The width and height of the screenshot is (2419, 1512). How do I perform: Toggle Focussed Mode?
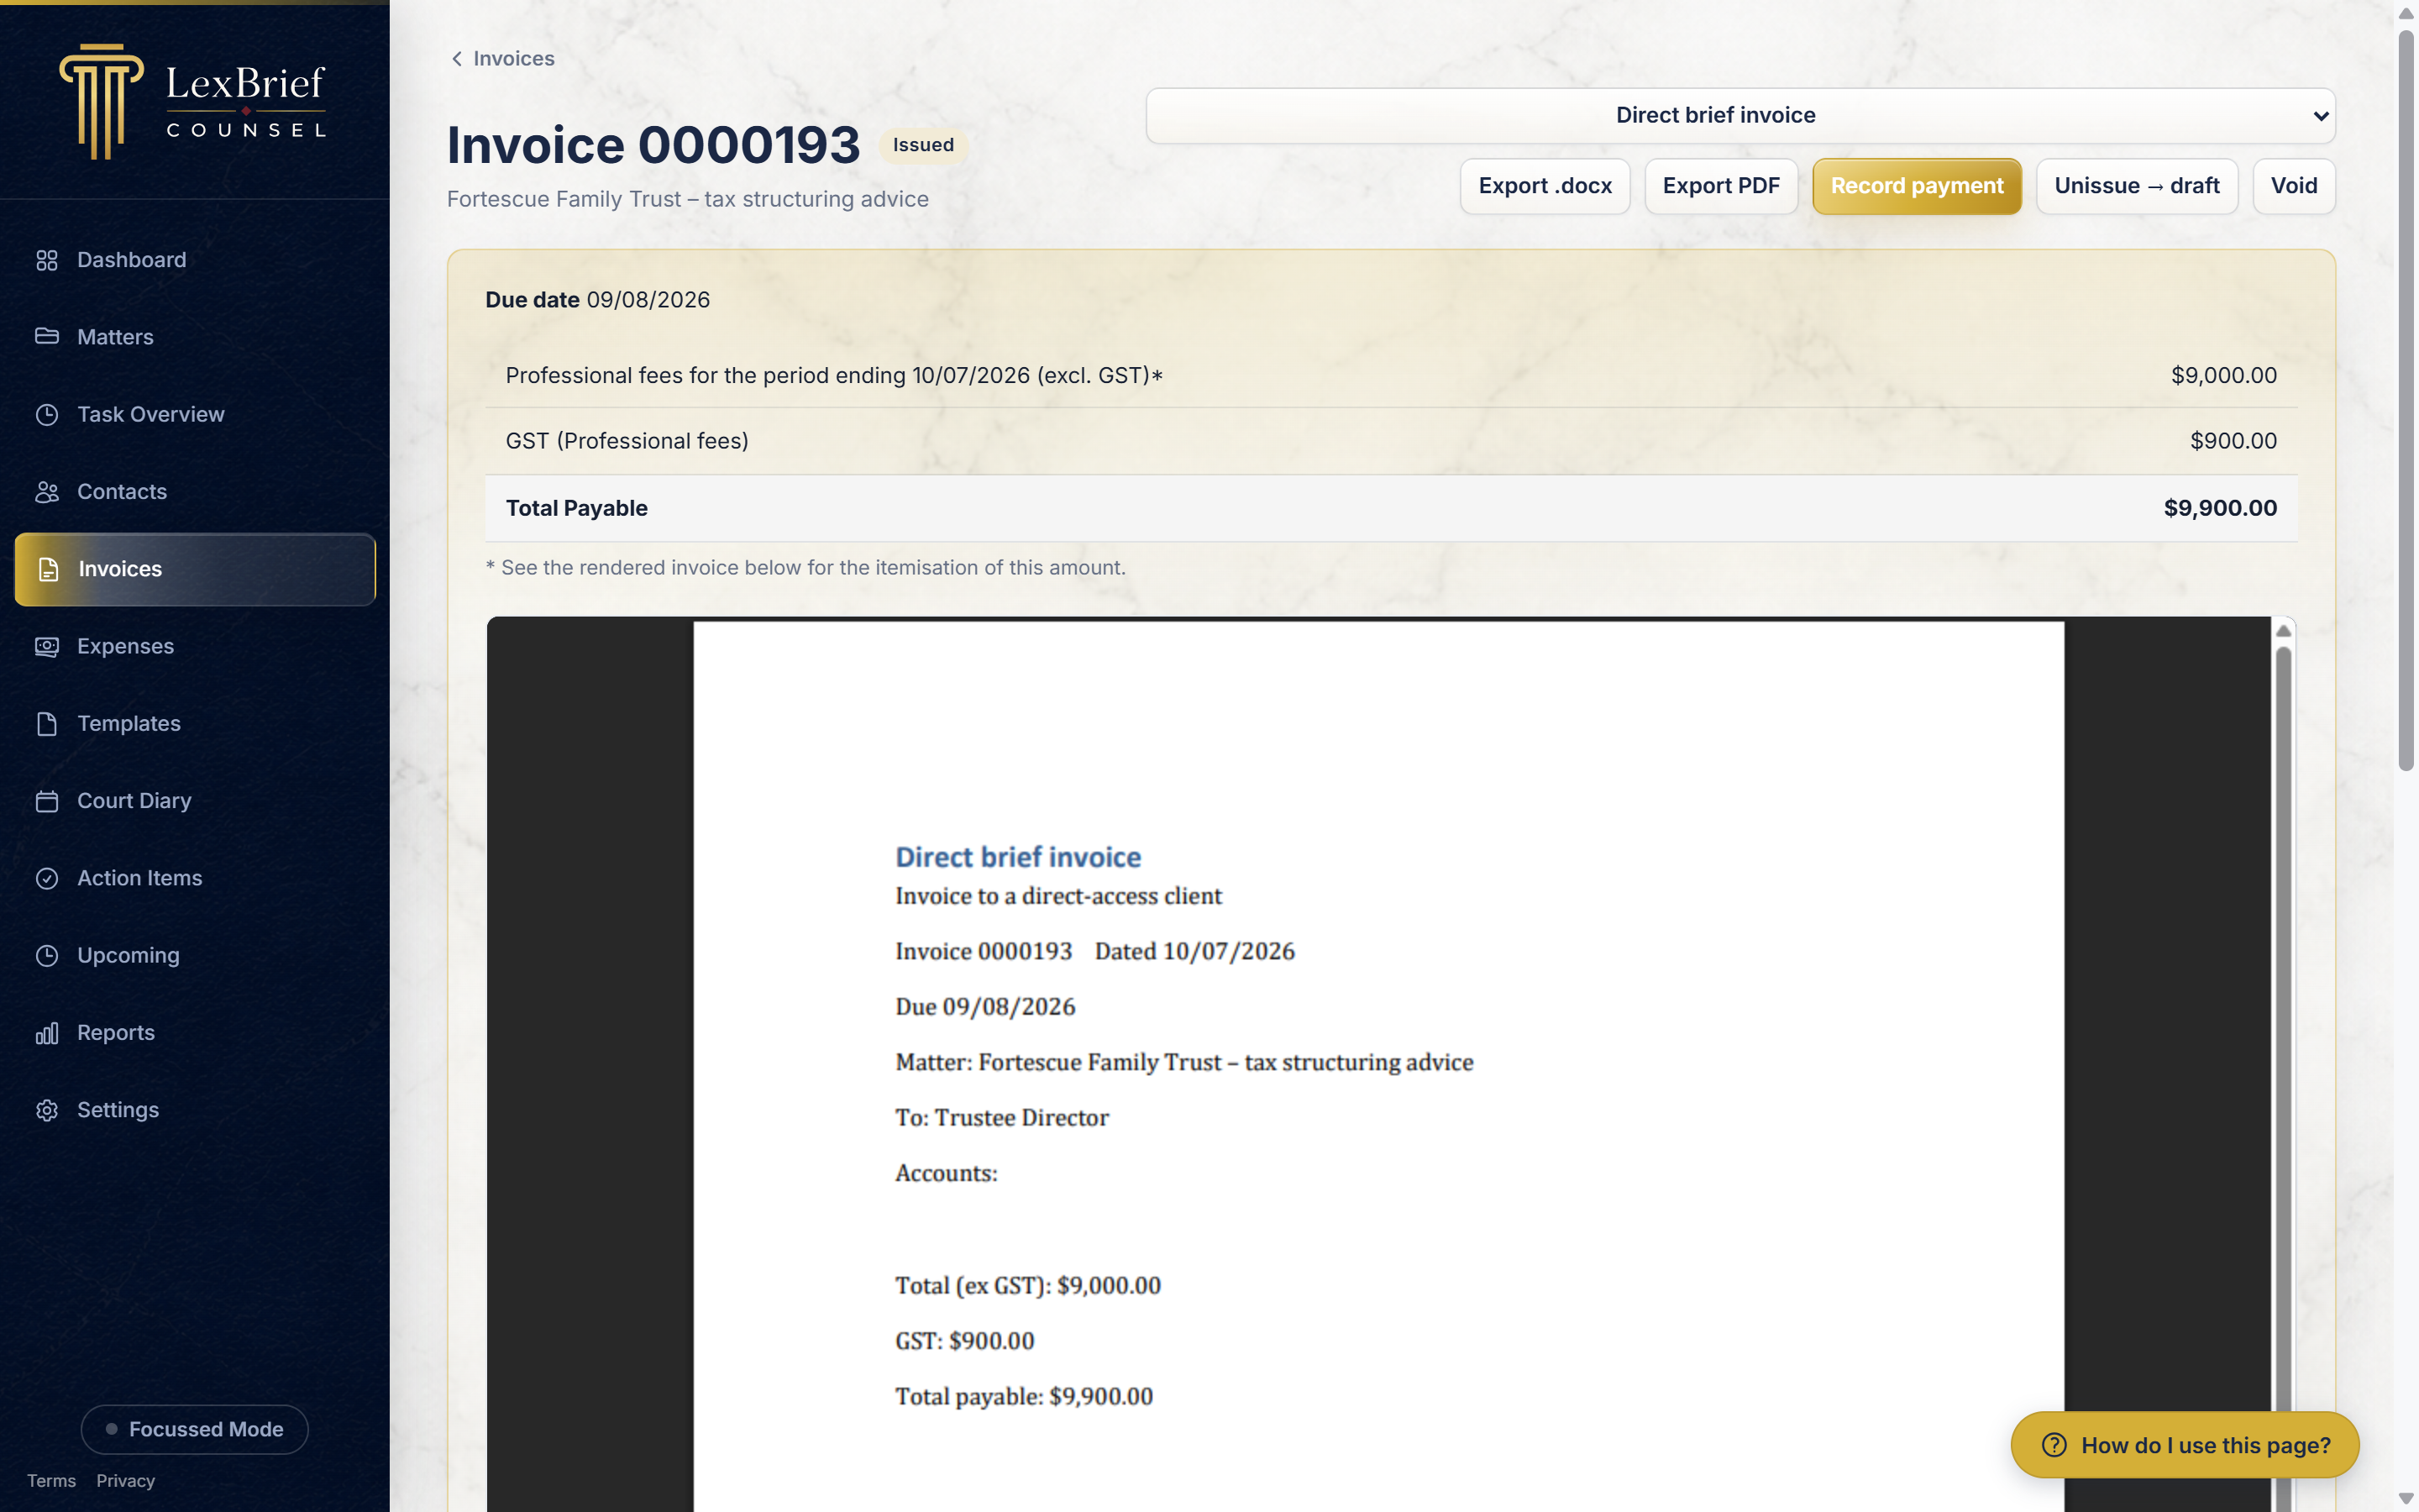pyautogui.click(x=194, y=1429)
